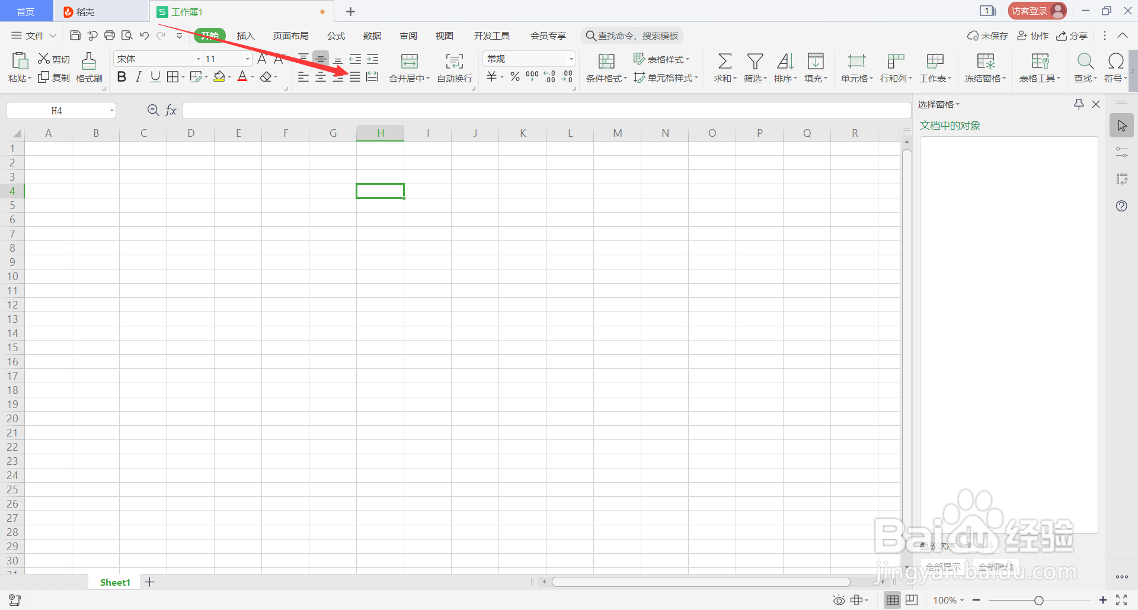Viewport: 1138px width, 610px height.
Task: Click the 分享 Share button
Action: click(1072, 36)
